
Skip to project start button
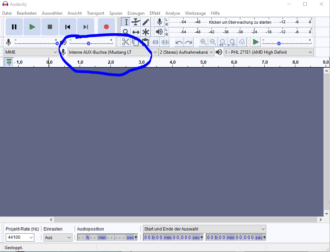[x=68, y=27]
